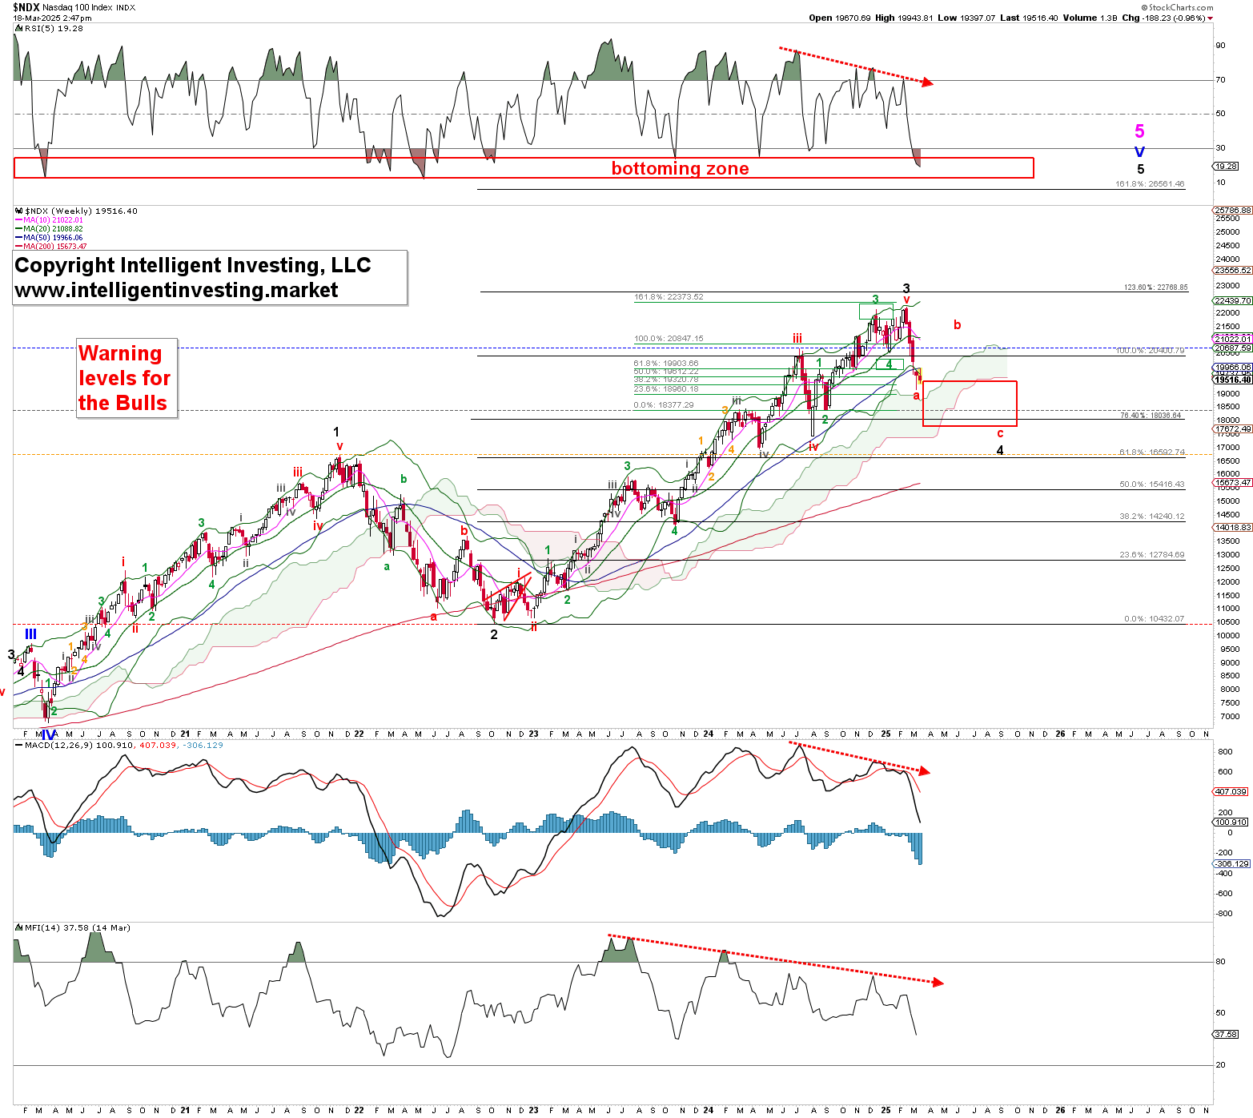1253x1118 pixels.
Task: Click the red wave "c" target label
Action: tap(1000, 433)
